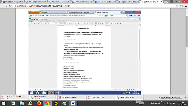
Task: Open the clock showing 21:44
Action: 182,103
